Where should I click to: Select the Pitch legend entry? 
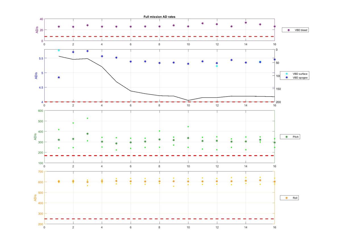click(x=290, y=137)
